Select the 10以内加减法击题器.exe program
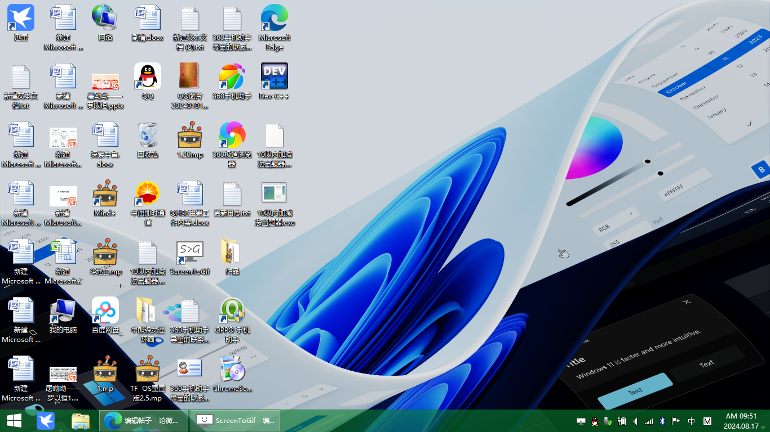Screen dimensions: 770x432 [275, 204]
